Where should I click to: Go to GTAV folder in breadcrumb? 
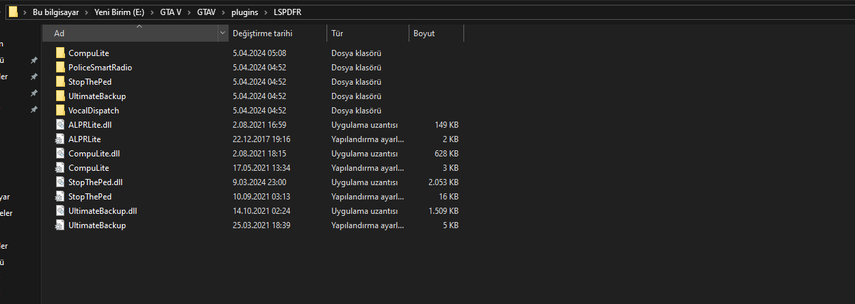(207, 12)
